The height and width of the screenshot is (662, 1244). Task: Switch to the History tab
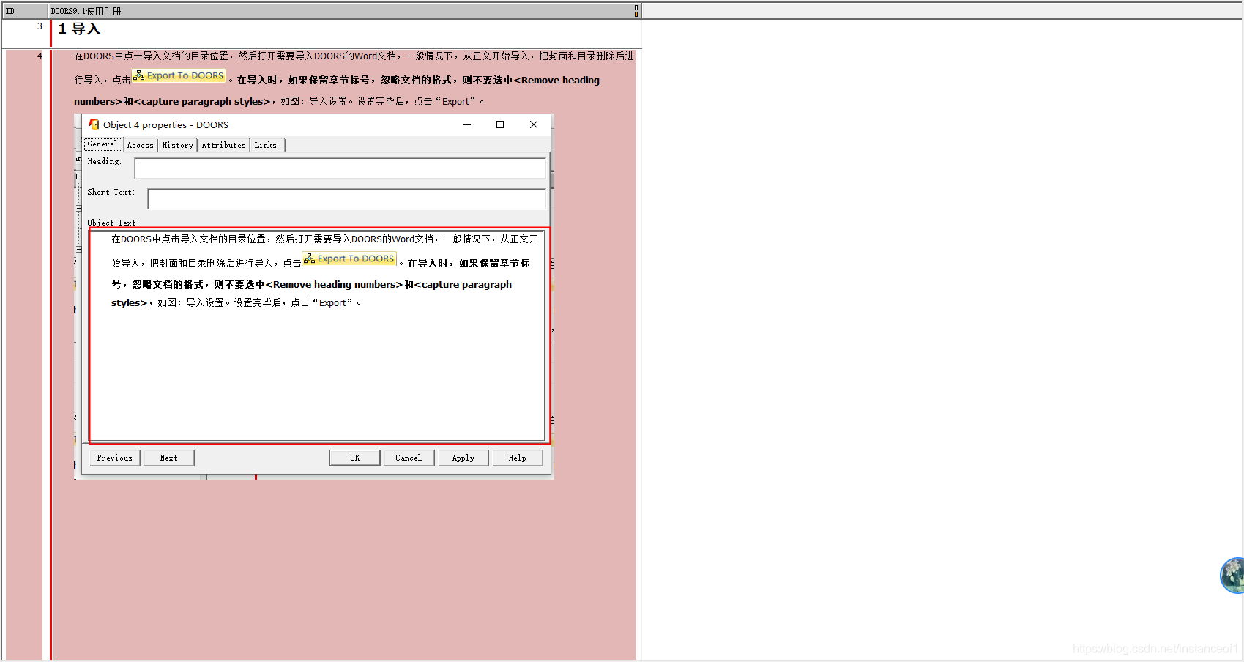178,145
